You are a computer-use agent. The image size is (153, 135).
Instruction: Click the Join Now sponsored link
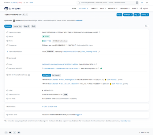pos(79,21)
